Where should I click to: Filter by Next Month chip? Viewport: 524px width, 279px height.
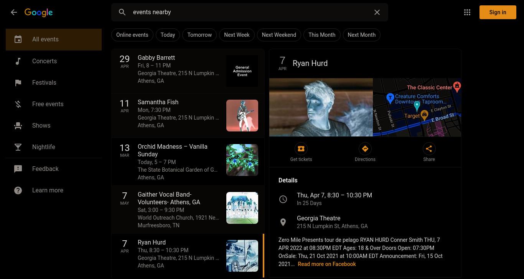coord(361,35)
